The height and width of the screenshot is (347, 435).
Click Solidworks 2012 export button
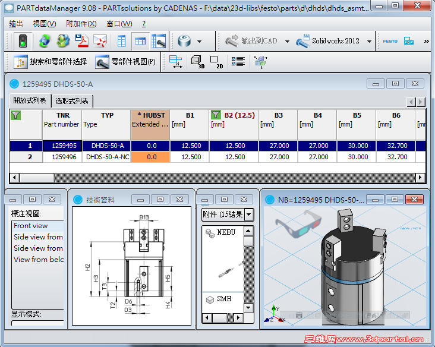[x=327, y=41]
